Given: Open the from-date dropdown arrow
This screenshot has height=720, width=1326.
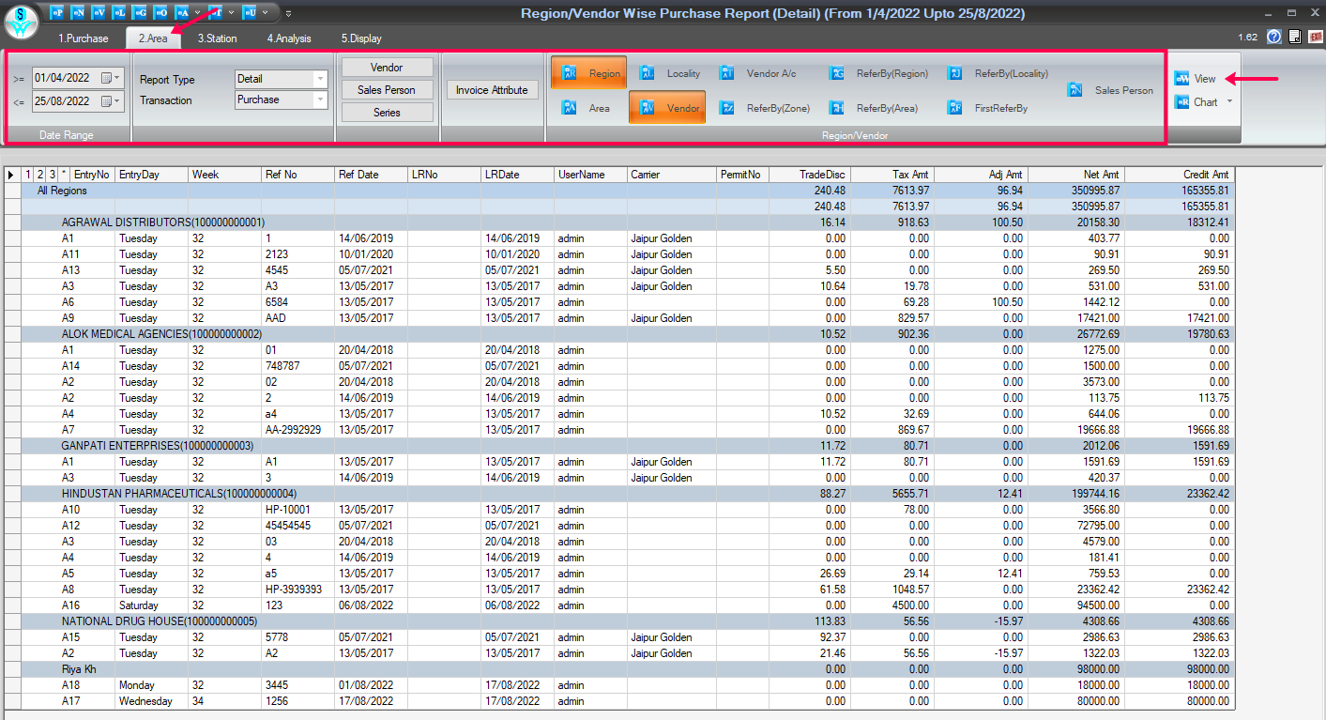Looking at the screenshot, I should point(118,78).
